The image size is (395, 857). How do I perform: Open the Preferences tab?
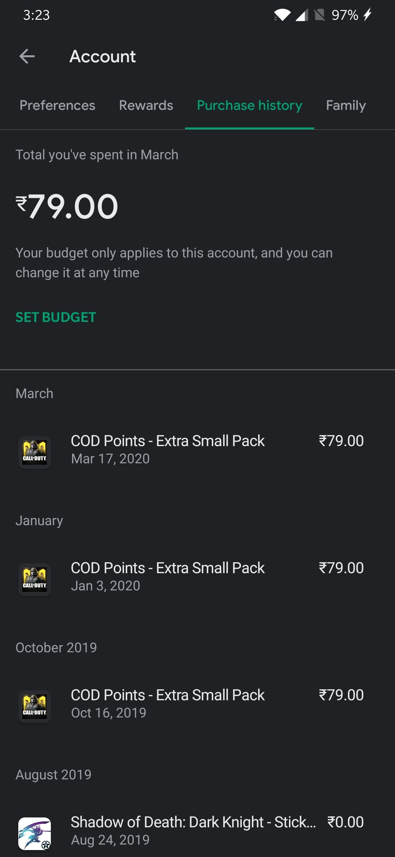pos(57,105)
